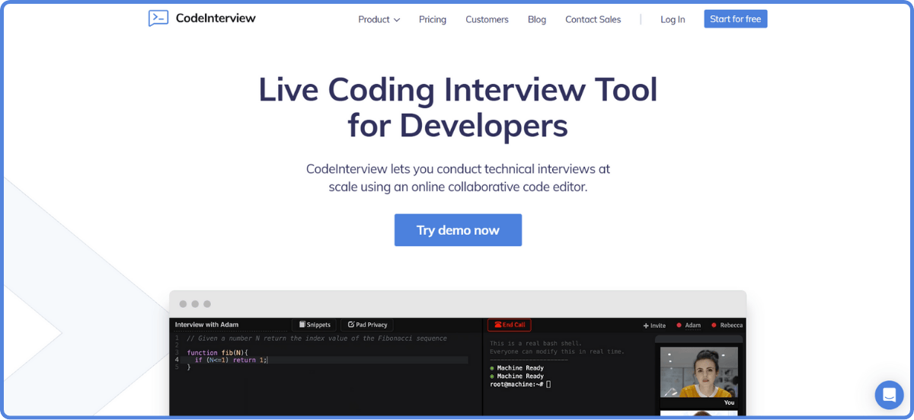Click the bash terminal prompt line
Screen dimensions: 914x420
(520, 384)
